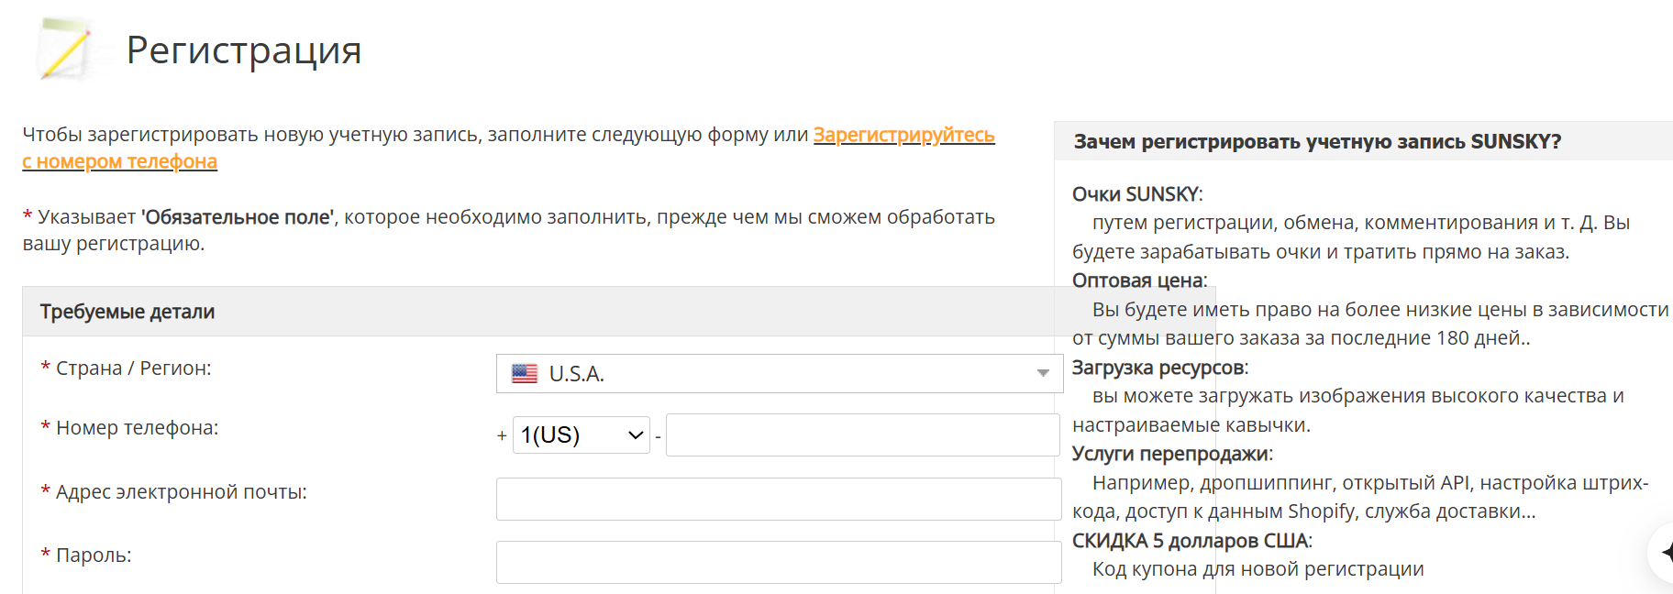
Task: Click the US flag in country field
Action: tap(525, 374)
